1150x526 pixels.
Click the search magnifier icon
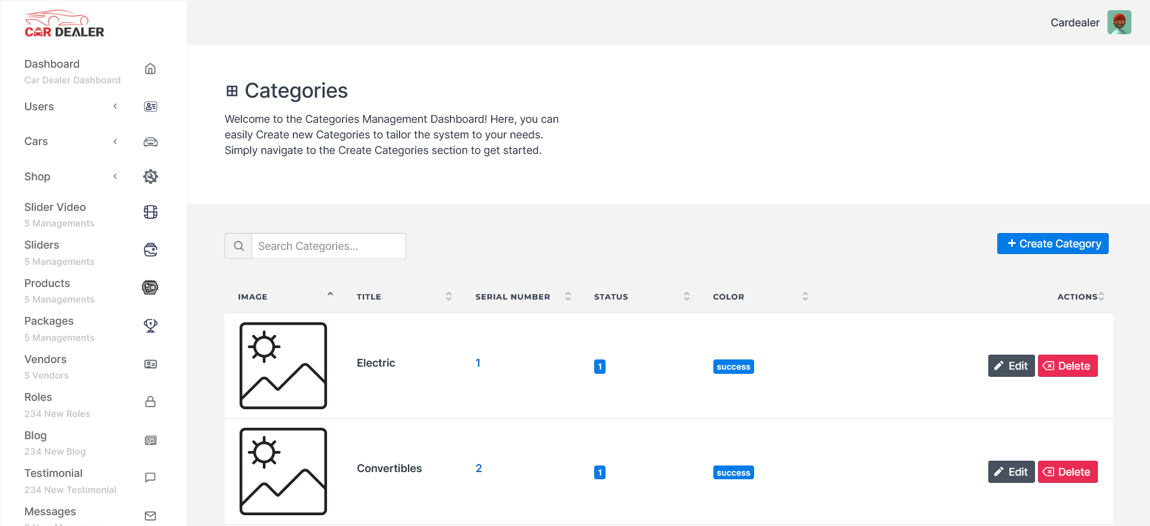pyautogui.click(x=238, y=246)
